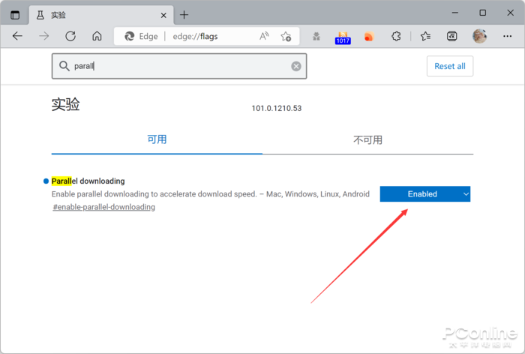Image resolution: width=525 pixels, height=354 pixels.
Task: Click the Edge logo in address bar
Action: [129, 36]
